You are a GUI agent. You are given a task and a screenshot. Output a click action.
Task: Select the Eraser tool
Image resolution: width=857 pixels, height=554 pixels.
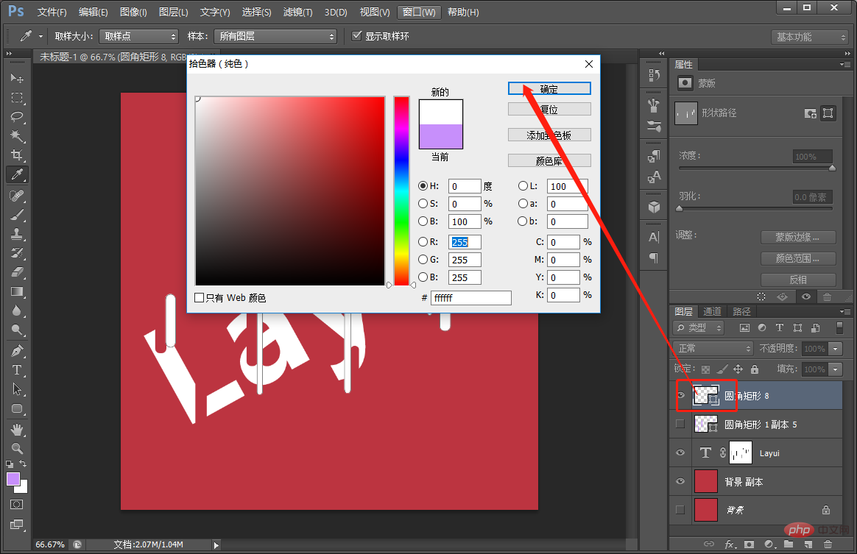pos(17,272)
